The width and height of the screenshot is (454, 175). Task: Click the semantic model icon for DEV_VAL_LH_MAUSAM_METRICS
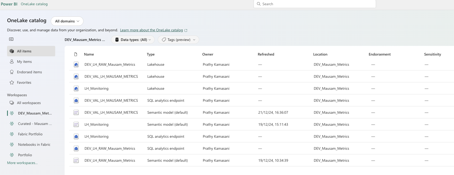(x=76, y=112)
